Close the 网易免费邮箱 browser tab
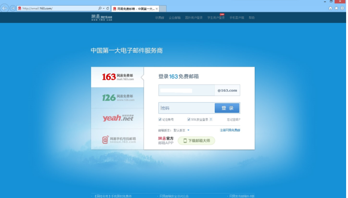This screenshot has width=348, height=198. (157, 9)
